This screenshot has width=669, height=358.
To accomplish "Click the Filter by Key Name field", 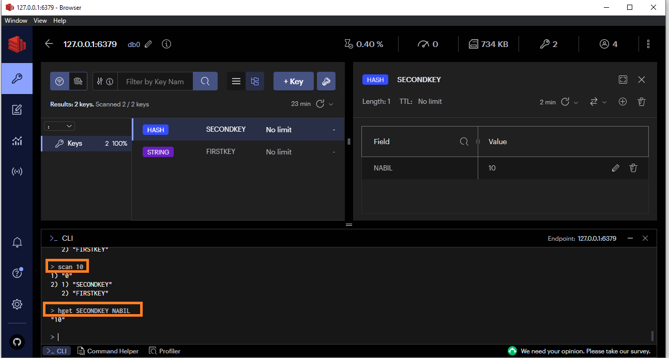I will point(155,81).
